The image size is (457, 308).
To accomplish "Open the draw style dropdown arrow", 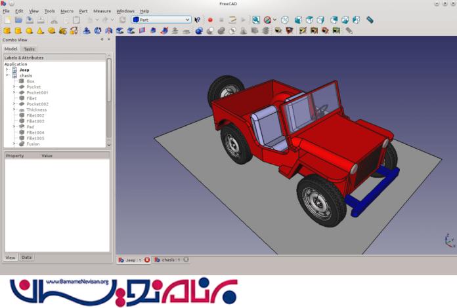I will [274, 20].
